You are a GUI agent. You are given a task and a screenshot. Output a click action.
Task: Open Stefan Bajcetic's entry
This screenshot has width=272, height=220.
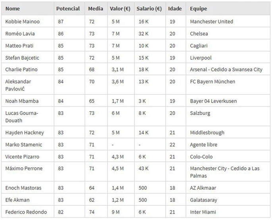[22, 58]
